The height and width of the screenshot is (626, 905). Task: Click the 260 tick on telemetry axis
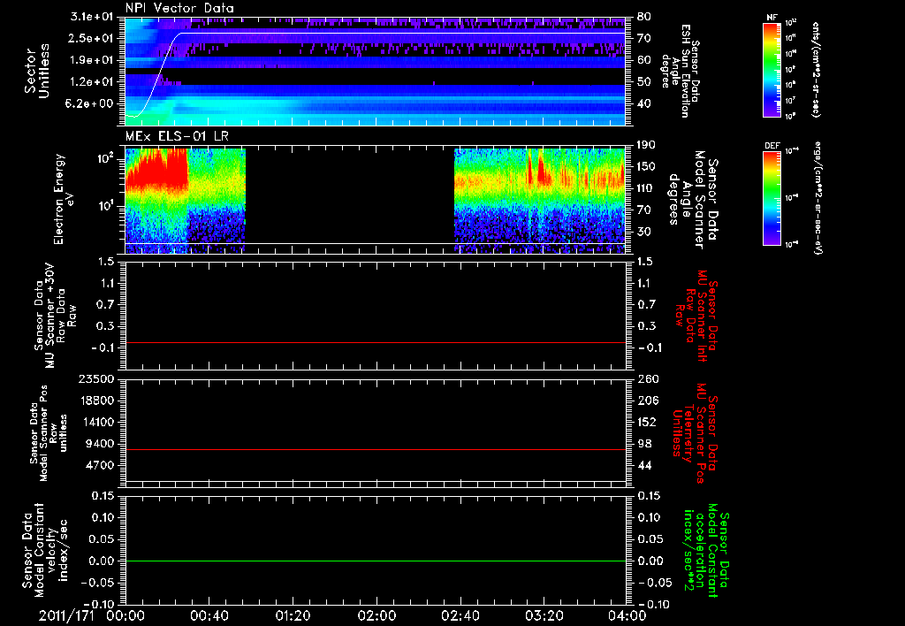(648, 378)
